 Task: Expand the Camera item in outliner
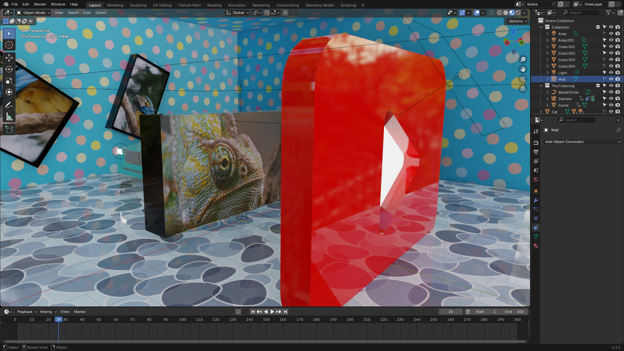(547, 98)
